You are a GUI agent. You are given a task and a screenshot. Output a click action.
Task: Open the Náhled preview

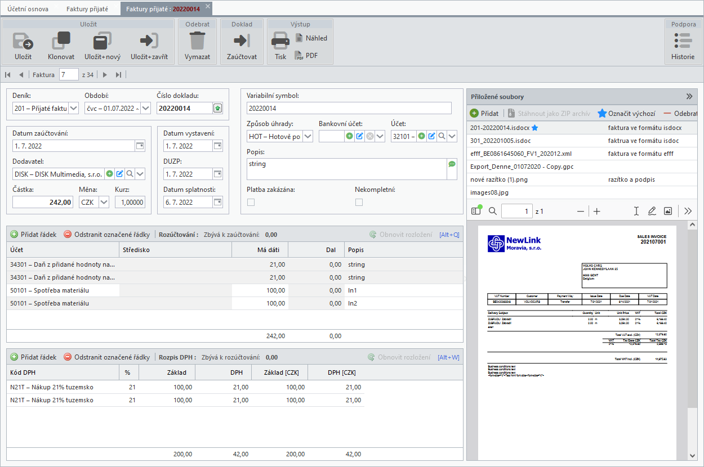point(311,38)
